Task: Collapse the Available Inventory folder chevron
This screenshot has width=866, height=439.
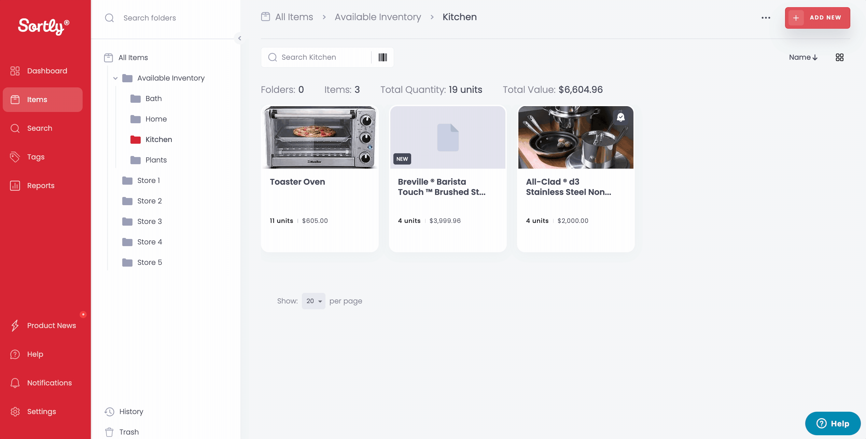Action: pyautogui.click(x=115, y=78)
